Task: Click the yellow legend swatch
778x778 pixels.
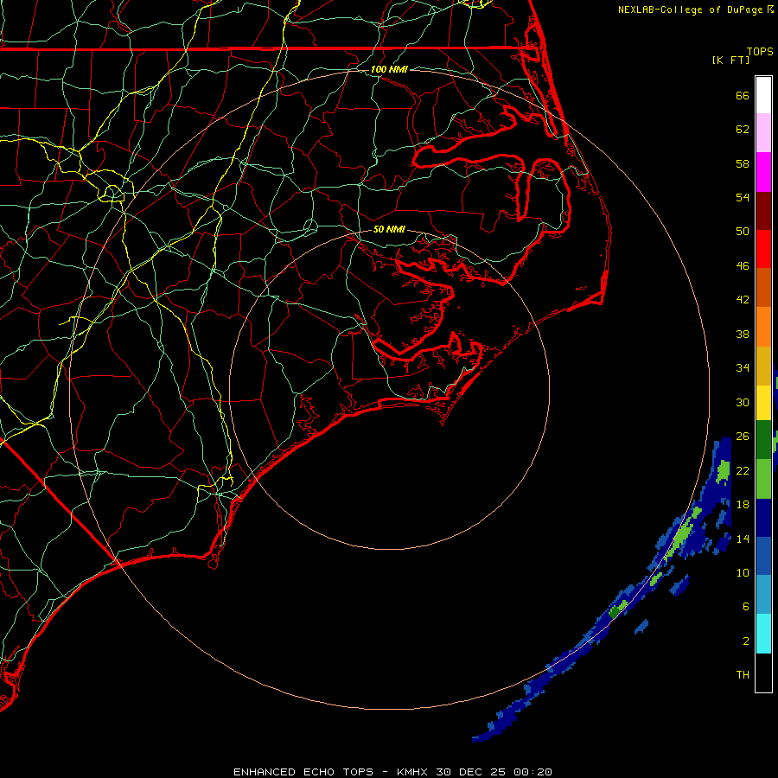Action: [x=763, y=403]
